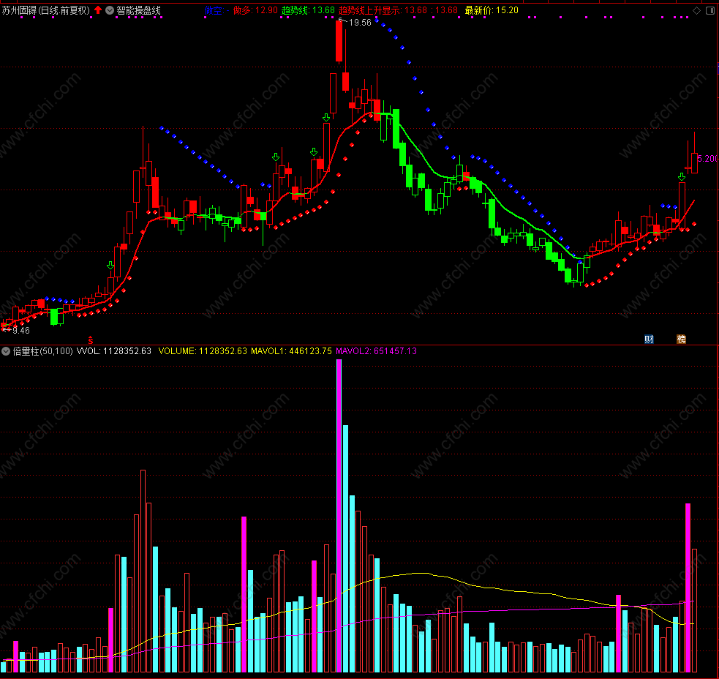Click the green signal arrow at the lower-left early rally
This screenshot has width=719, height=679.
coord(110,265)
